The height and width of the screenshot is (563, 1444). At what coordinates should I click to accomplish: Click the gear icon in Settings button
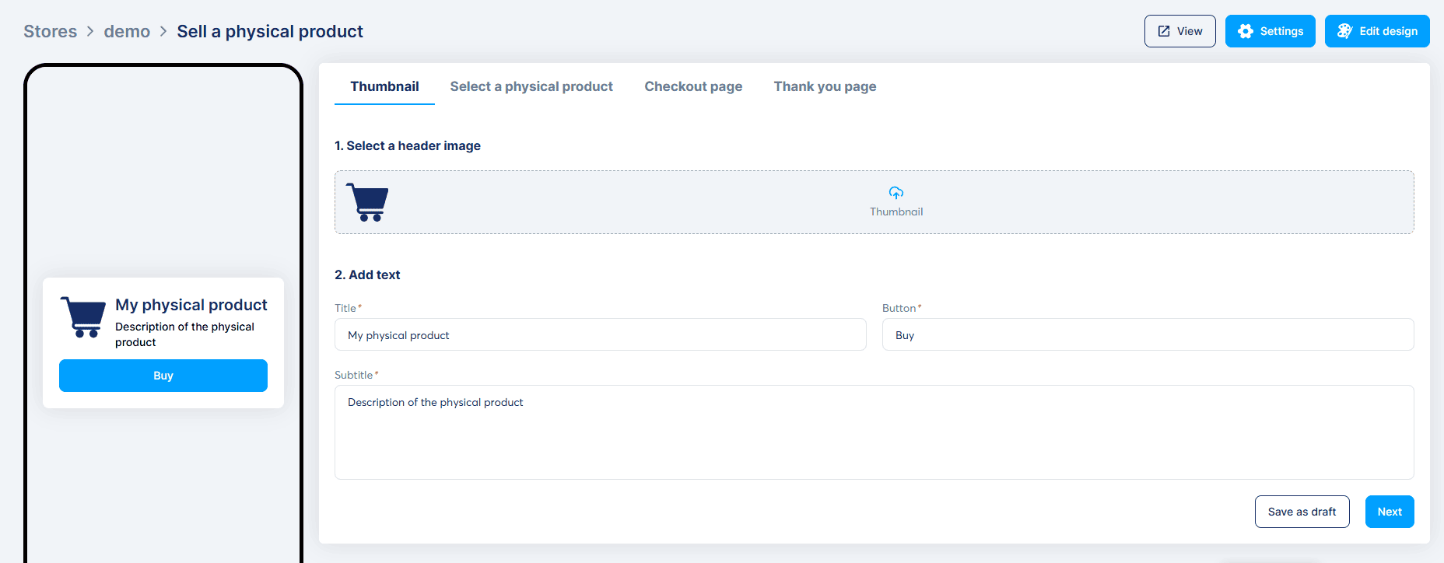[x=1246, y=31]
